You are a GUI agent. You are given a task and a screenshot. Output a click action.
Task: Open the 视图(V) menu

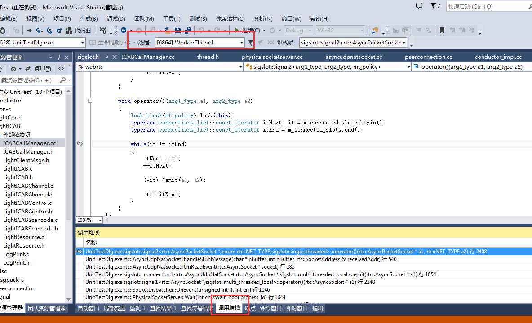point(35,19)
